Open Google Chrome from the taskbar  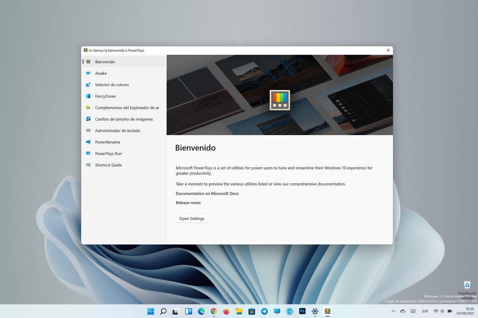coord(214,311)
